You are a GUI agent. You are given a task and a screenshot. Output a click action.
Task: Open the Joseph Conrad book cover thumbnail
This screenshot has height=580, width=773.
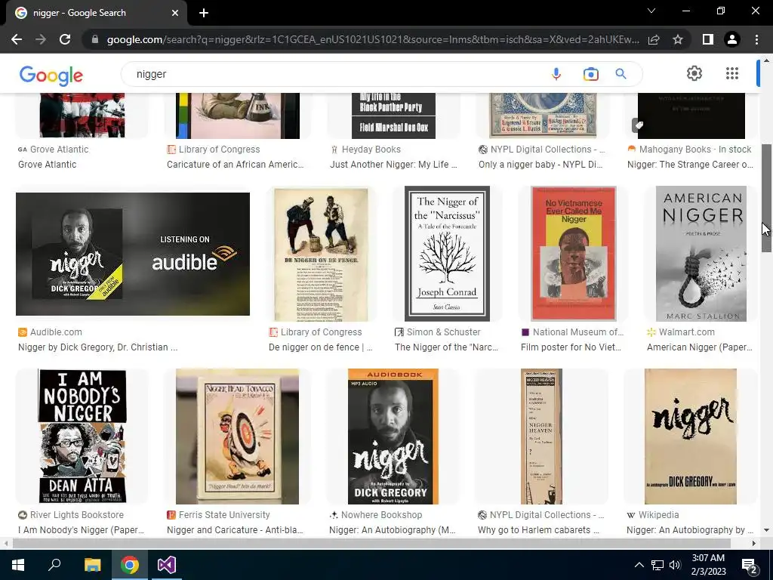447,254
